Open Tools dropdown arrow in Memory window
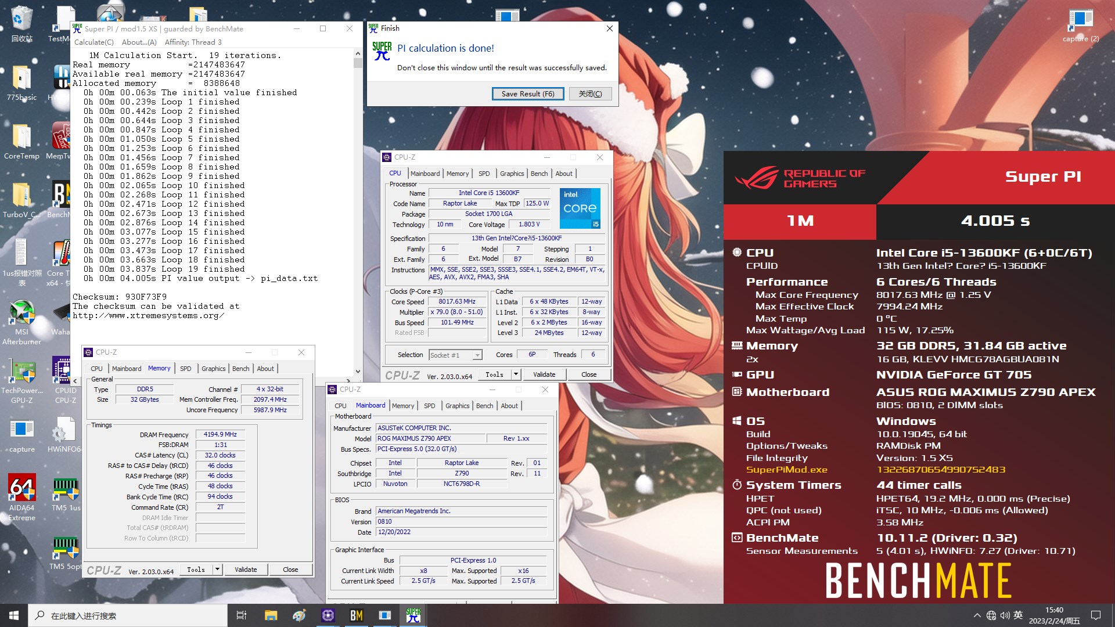1115x627 pixels. (x=217, y=570)
